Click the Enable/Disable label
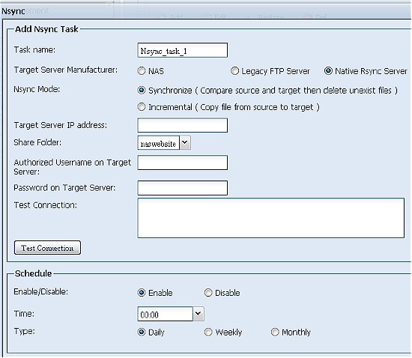Image resolution: width=412 pixels, height=358 pixels. click(40, 291)
